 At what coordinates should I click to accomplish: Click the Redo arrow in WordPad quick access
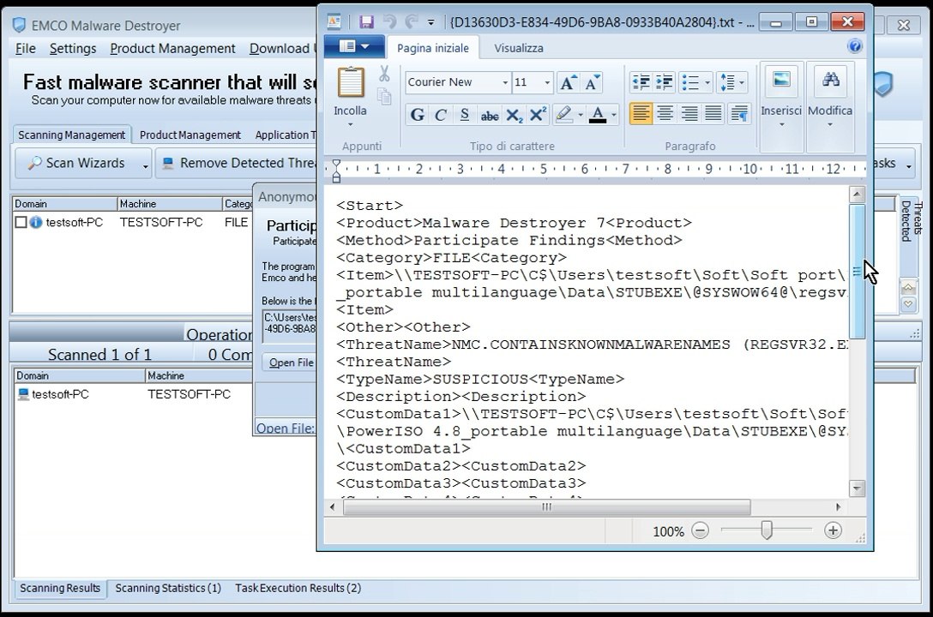click(411, 22)
